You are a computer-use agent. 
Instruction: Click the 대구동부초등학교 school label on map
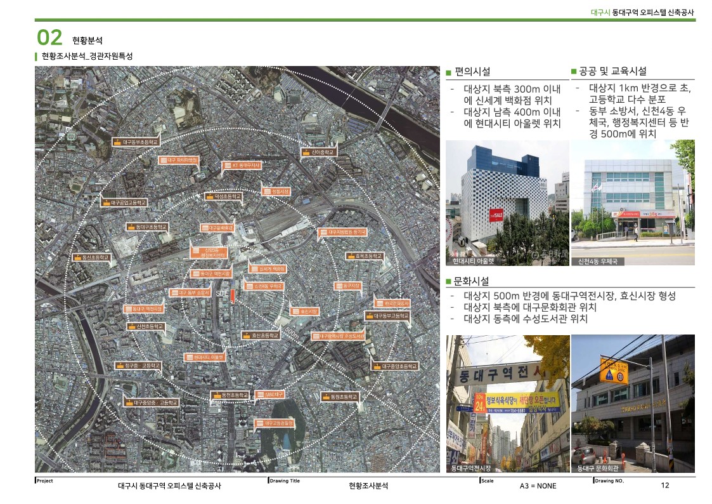136,142
